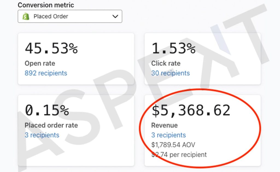The image size is (280, 172).
Task: Click the Revenue label
Action: 164,125
